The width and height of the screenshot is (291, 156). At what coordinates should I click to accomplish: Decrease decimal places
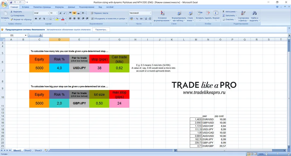point(150,18)
